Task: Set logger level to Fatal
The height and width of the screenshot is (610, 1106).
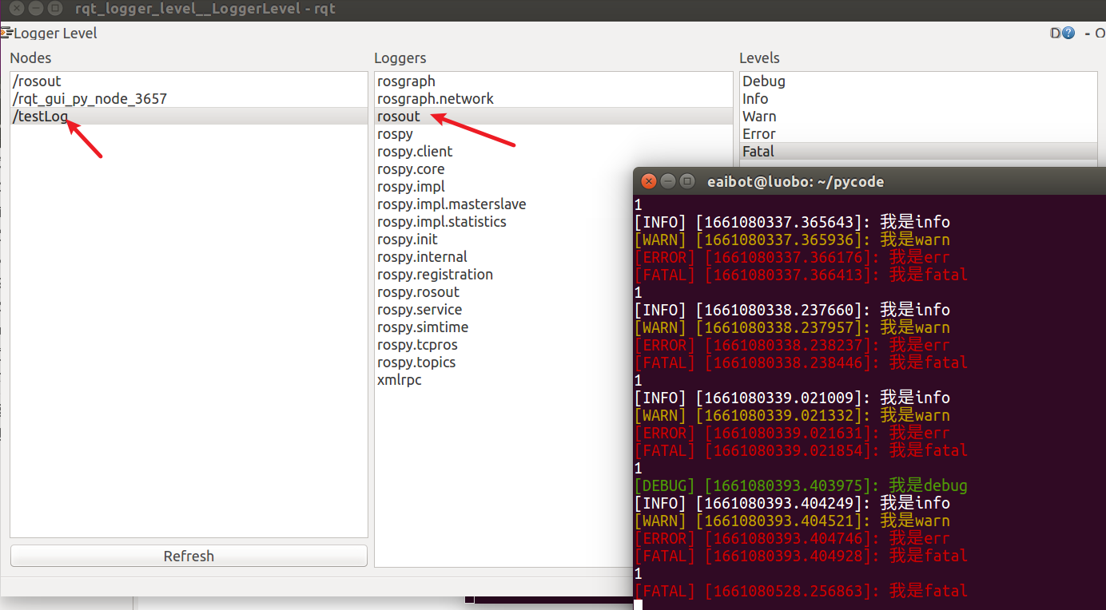Action: [918, 152]
